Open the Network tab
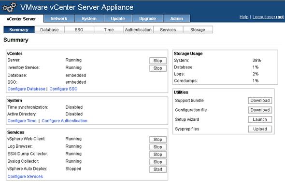Image resolution: width=285 pixels, height=182 pixels. [59, 18]
